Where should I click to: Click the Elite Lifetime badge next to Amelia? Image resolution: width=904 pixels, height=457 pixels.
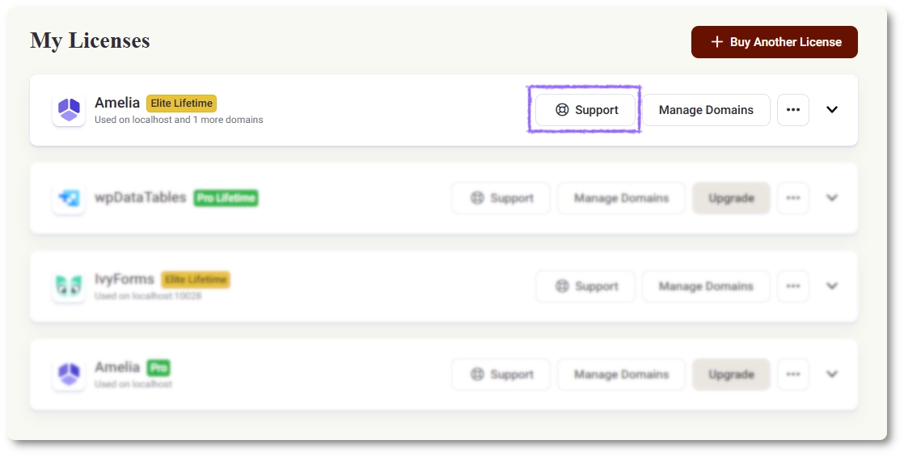point(182,104)
